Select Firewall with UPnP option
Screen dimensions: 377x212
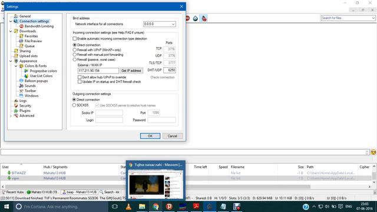click(75, 49)
